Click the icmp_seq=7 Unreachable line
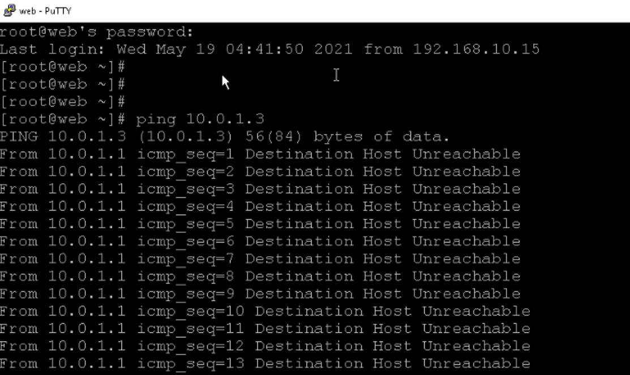 260,259
